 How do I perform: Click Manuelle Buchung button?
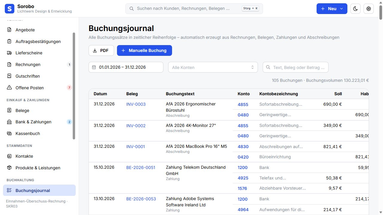coord(145,50)
